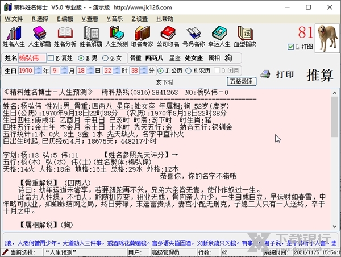The image size is (341, 257).
Task: Select the B.男 radio button
Action: pos(81,58)
